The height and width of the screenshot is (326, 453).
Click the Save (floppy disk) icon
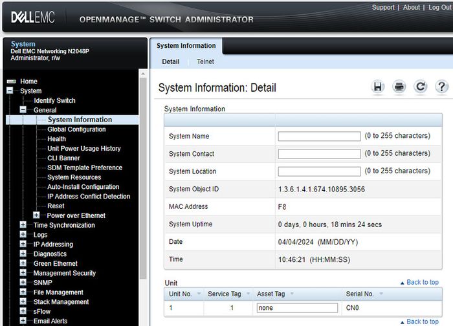[377, 87]
